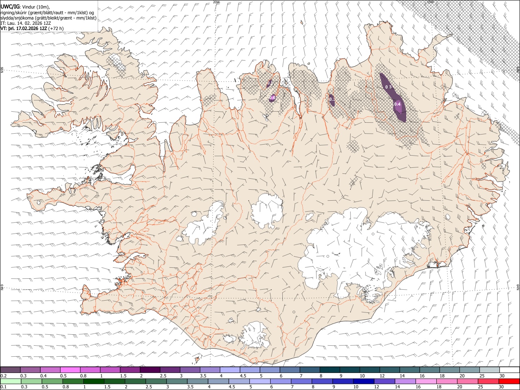The height and width of the screenshot is (390, 520).
Task: Click the violet swatch at 12 on the lower scale
Action: (384, 381)
